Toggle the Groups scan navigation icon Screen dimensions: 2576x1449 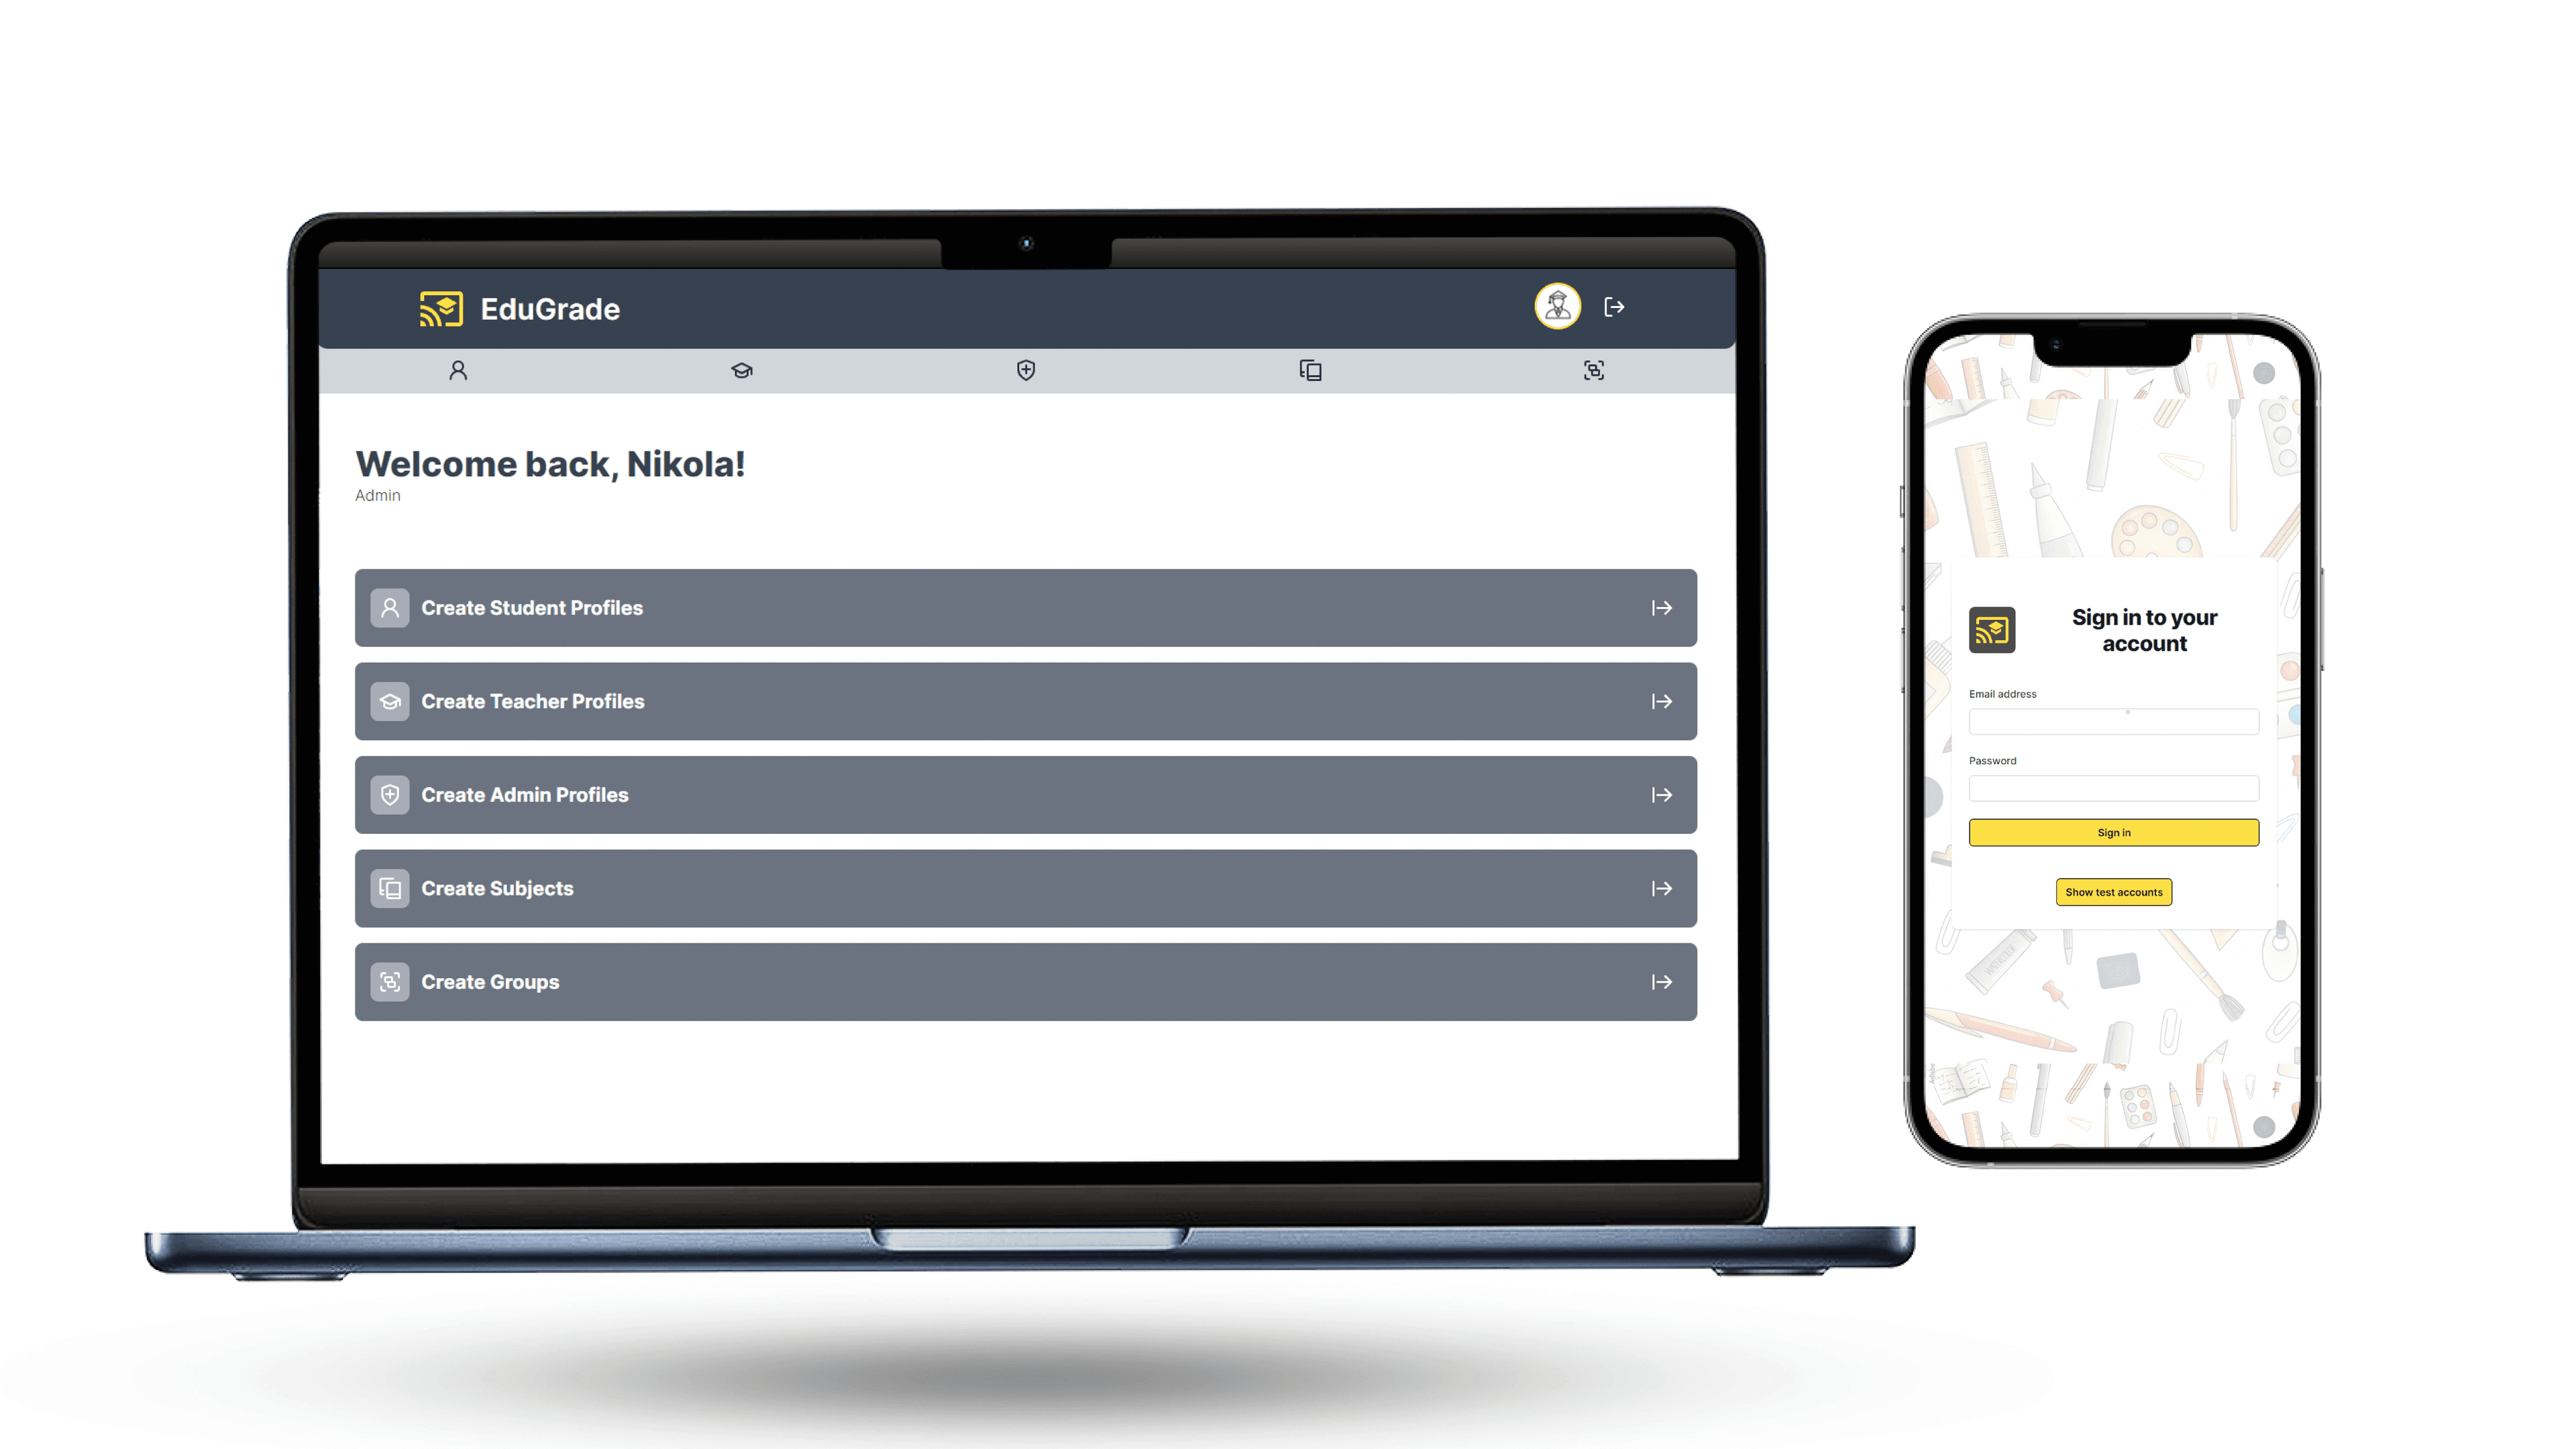(x=1594, y=370)
